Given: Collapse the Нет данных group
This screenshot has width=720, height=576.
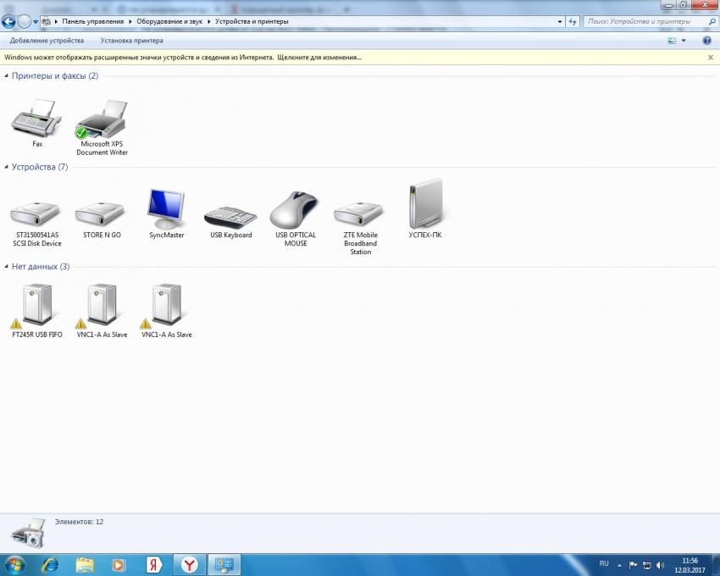Looking at the screenshot, I should pos(7,267).
